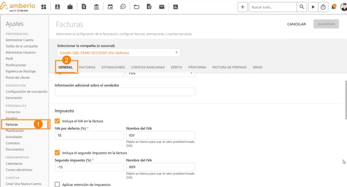Open Perfil settings

pyautogui.click(x=9, y=58)
